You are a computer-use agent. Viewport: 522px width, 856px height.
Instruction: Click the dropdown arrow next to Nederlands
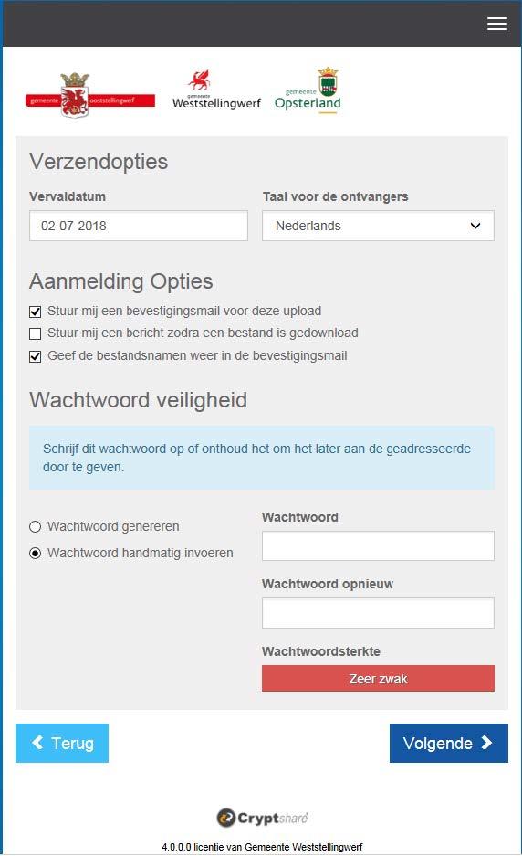tap(475, 226)
